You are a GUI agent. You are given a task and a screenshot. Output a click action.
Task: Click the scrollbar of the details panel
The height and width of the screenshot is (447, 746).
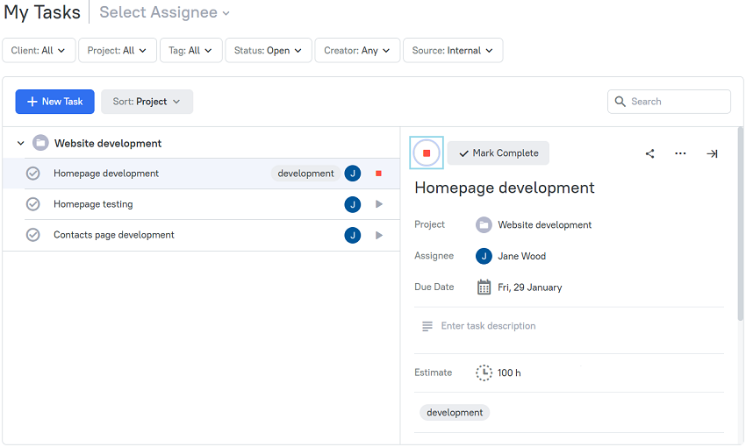pos(740,223)
